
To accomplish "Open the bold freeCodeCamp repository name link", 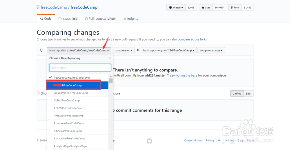I will [x=84, y=8].
